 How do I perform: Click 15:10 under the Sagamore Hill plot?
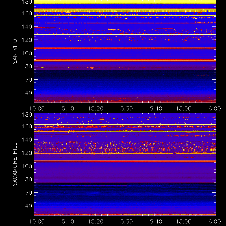[x=66, y=221]
